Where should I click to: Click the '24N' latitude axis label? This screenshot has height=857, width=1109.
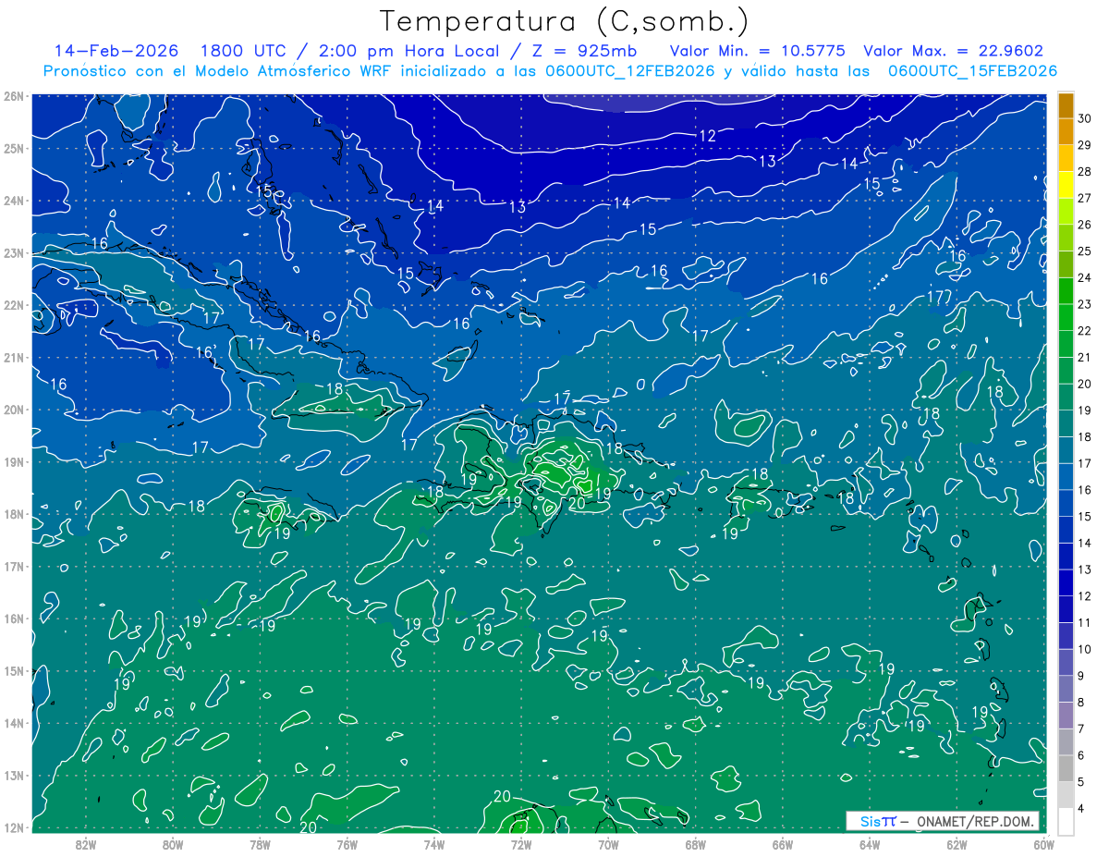[13, 201]
